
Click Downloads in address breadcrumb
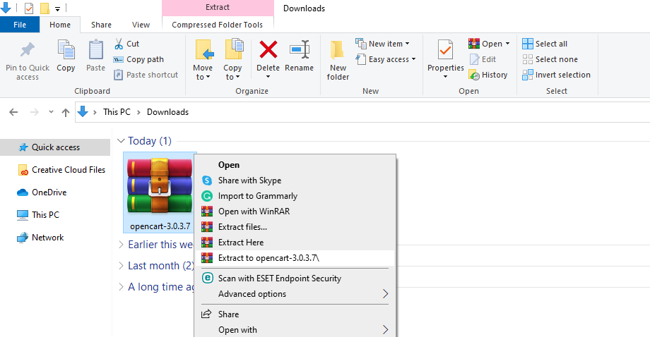pos(167,112)
